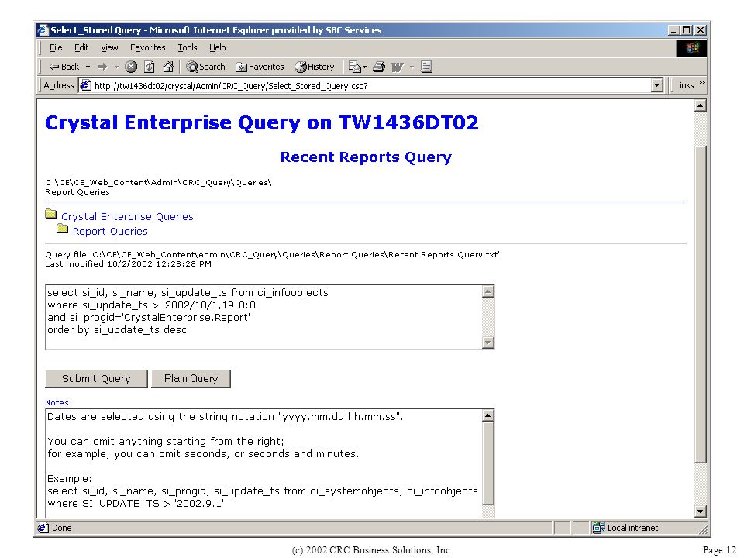Open the Help menu

217,47
